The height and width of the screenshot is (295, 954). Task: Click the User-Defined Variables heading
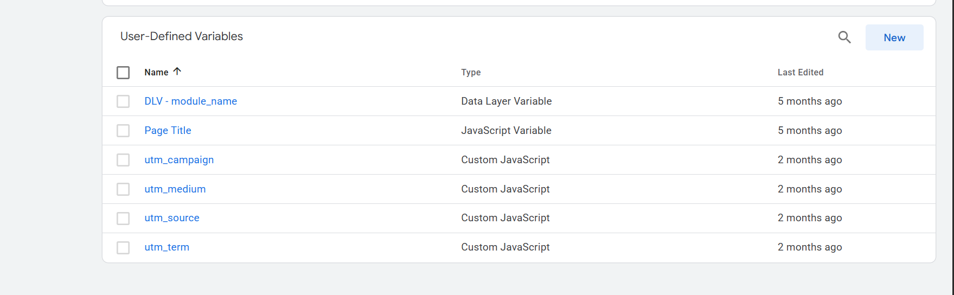coord(182,36)
